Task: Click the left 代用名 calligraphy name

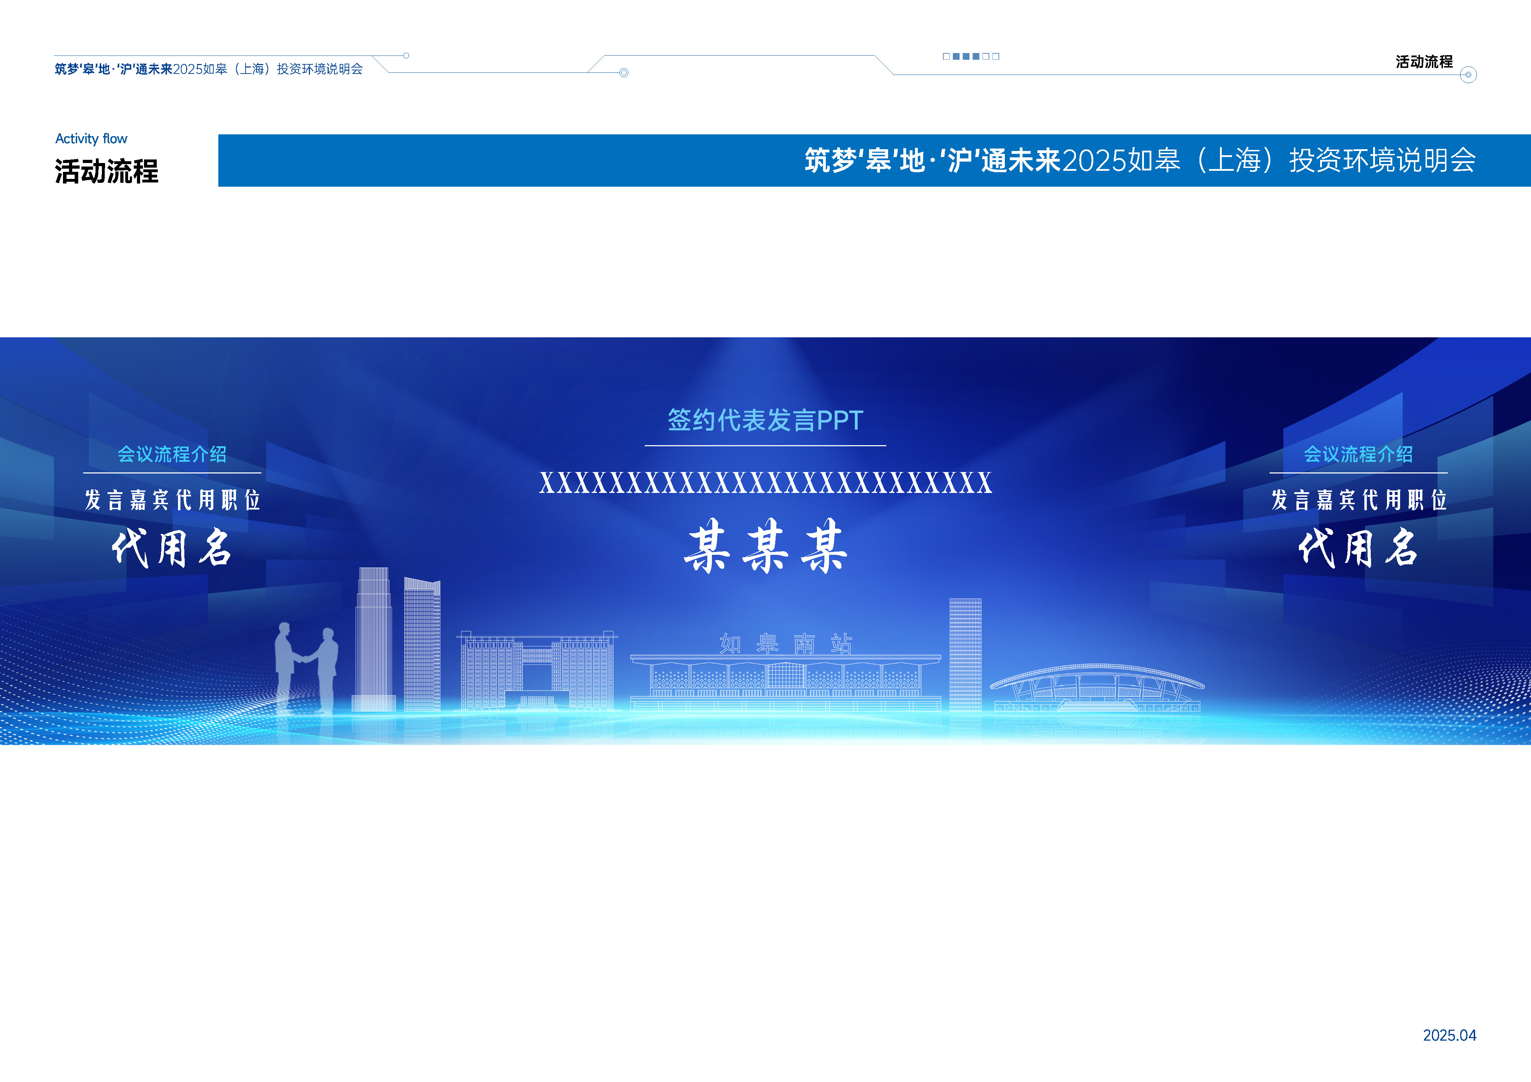Action: tap(172, 548)
